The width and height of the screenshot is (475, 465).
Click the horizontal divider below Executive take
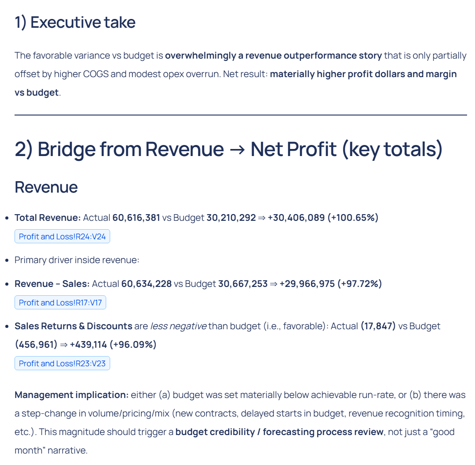pos(241,115)
